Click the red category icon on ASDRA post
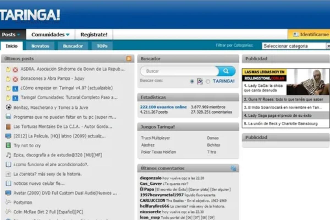 pyautogui.click(x=15, y=70)
